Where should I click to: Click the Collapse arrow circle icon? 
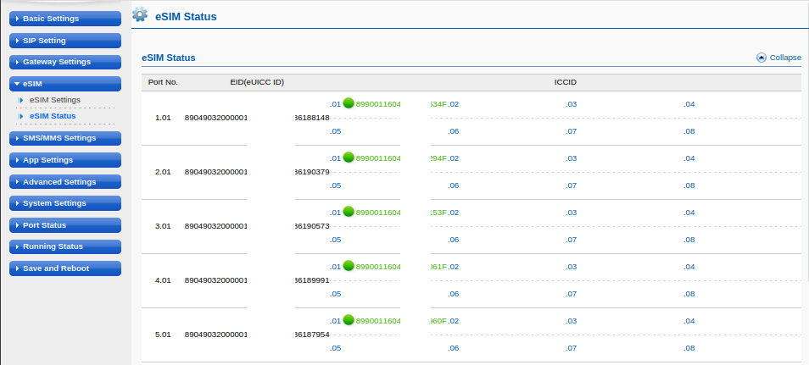762,58
